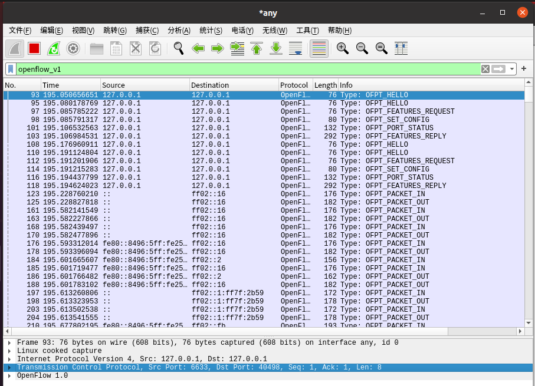Screen dimensions: 535x386
Task: Open the 分析(A) menu
Action: [x=179, y=31]
